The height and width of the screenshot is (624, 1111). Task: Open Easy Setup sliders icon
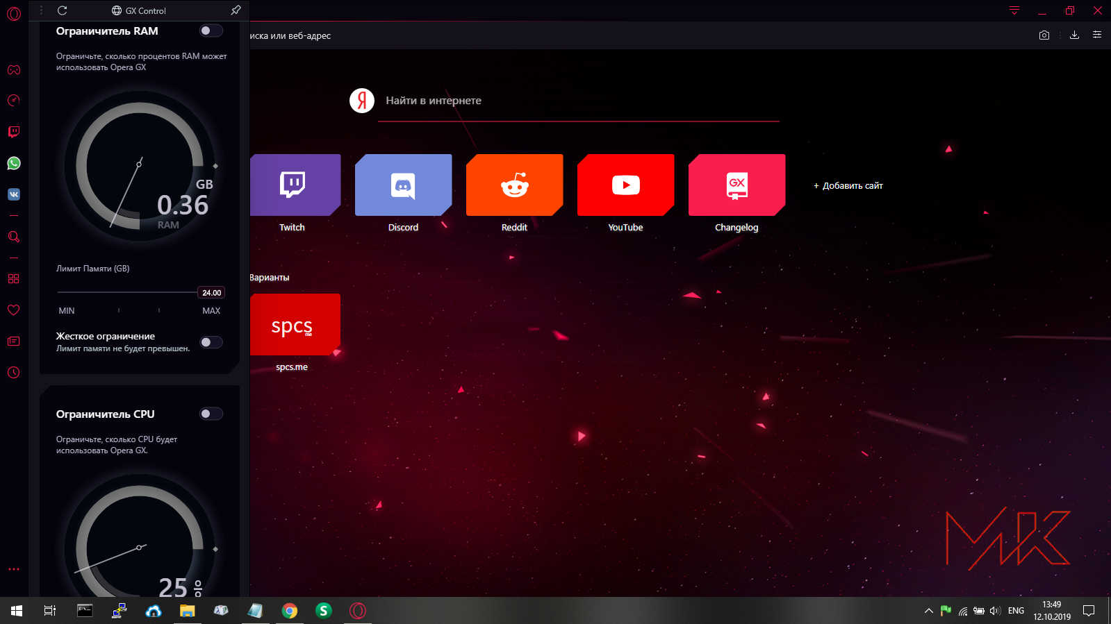[1097, 35]
